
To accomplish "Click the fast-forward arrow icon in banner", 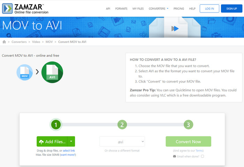I will [x=175, y=29].
